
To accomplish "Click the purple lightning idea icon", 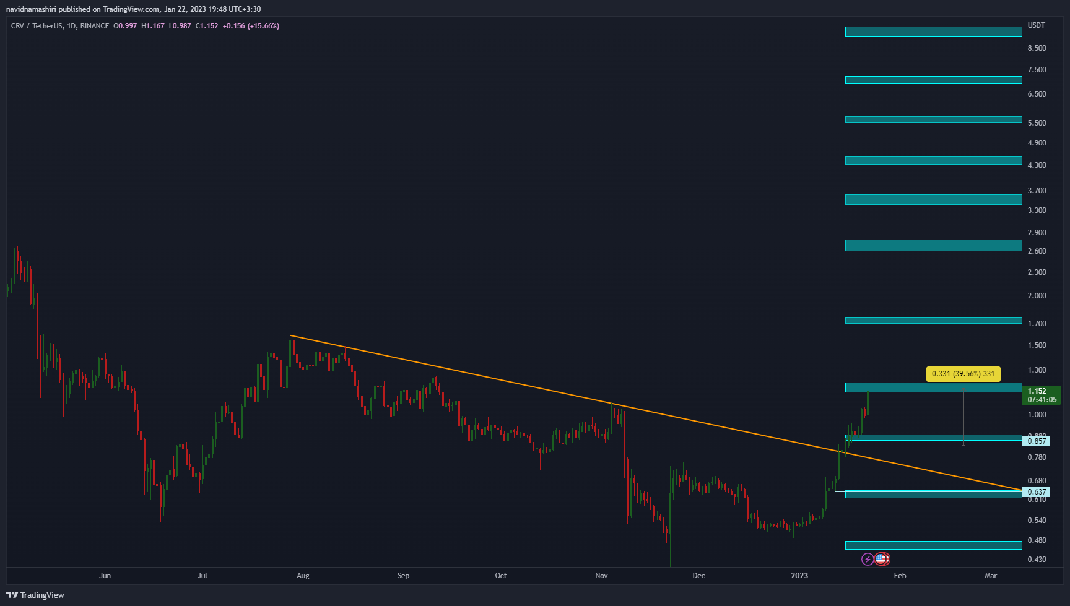I will pos(867,559).
